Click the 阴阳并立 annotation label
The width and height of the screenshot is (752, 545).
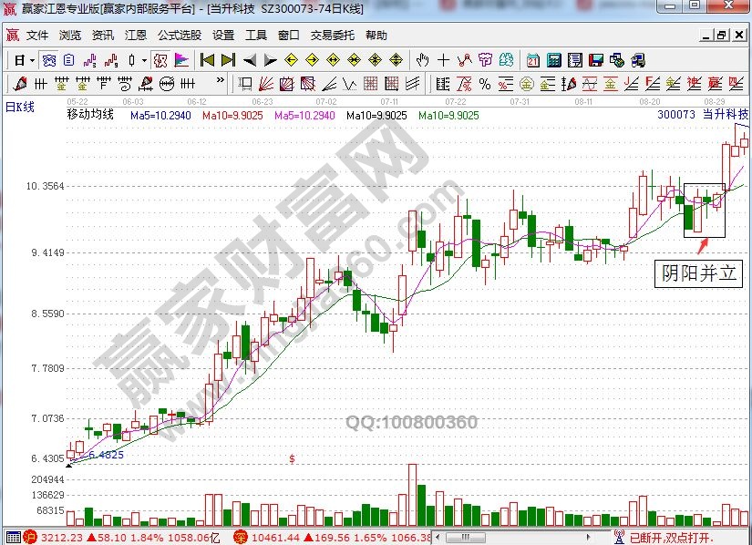pos(698,274)
